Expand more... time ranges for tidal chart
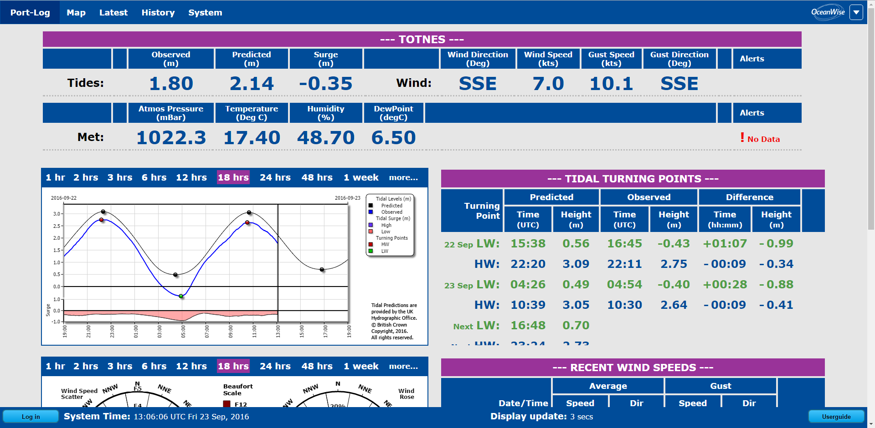 pyautogui.click(x=403, y=177)
